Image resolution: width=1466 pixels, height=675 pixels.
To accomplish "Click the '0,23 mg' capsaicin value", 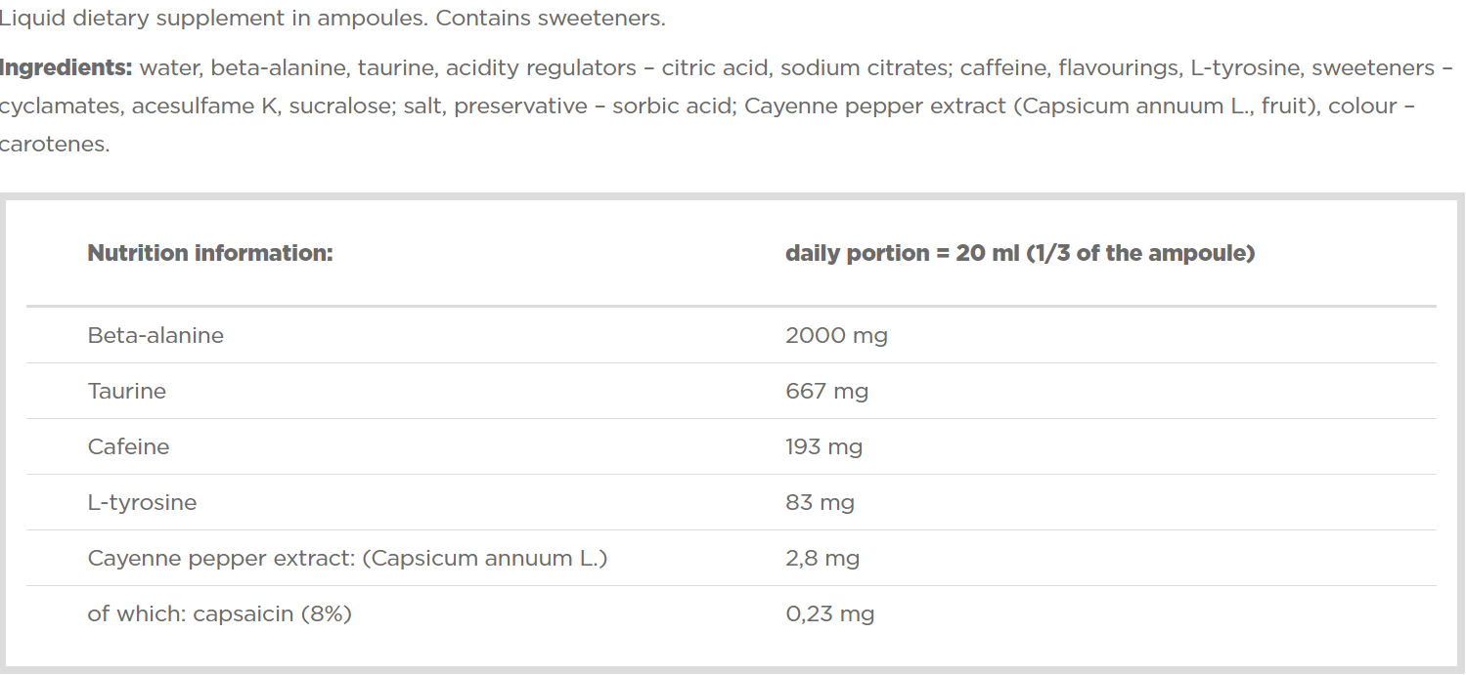I will (x=829, y=614).
